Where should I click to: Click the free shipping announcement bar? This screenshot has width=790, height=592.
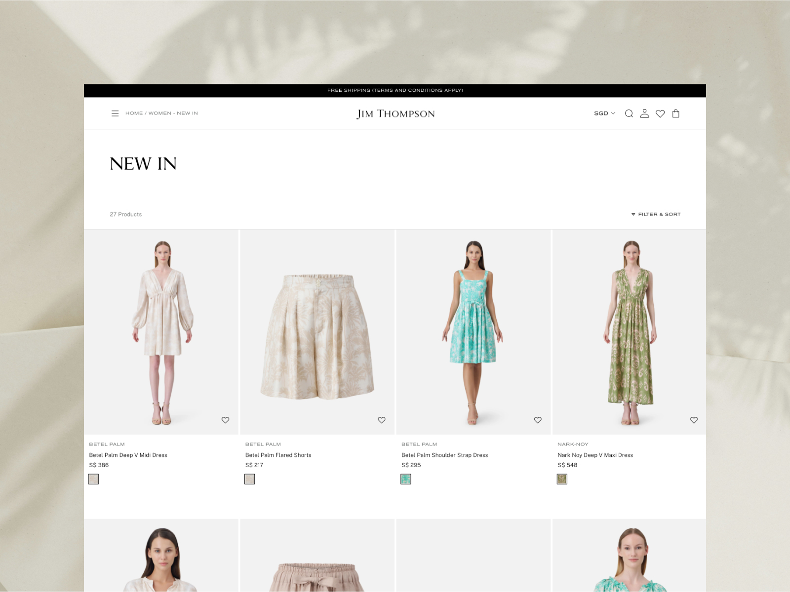click(395, 90)
